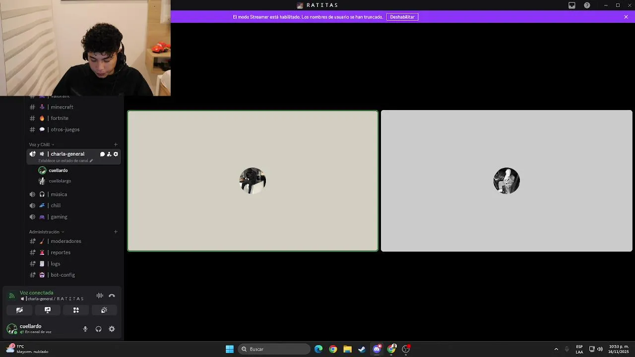Create channel in Administración category
The image size is (635, 357).
point(116,232)
